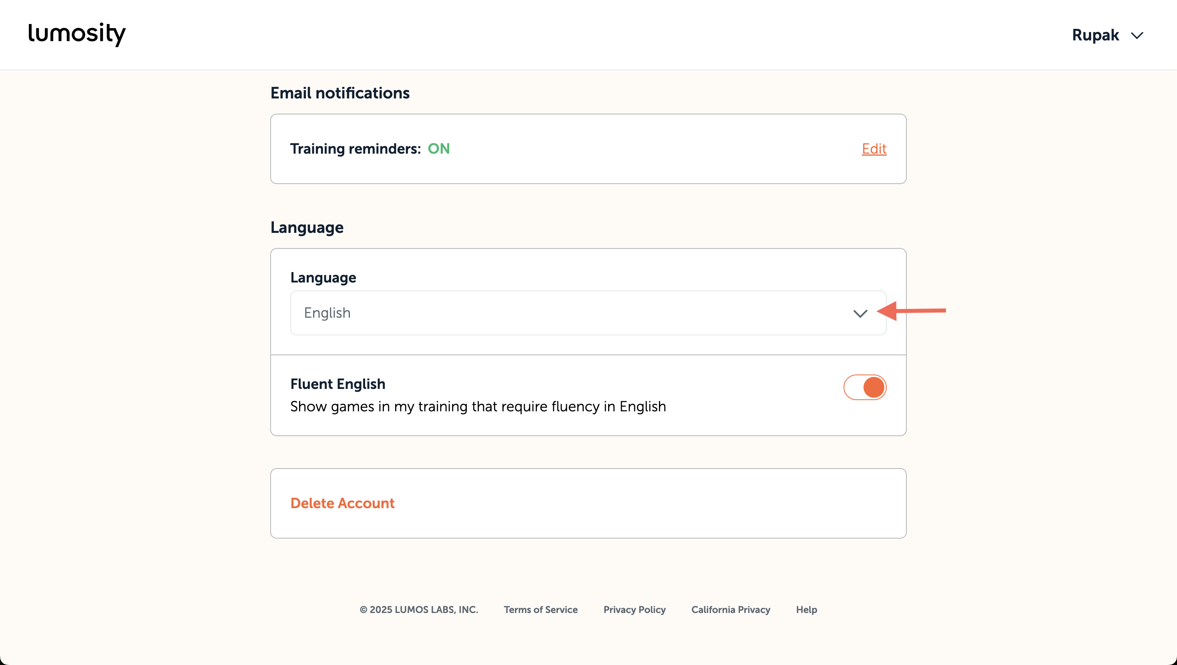Click the dropdown arrow in the language field
Screen dimensions: 1177x665
[x=861, y=313]
